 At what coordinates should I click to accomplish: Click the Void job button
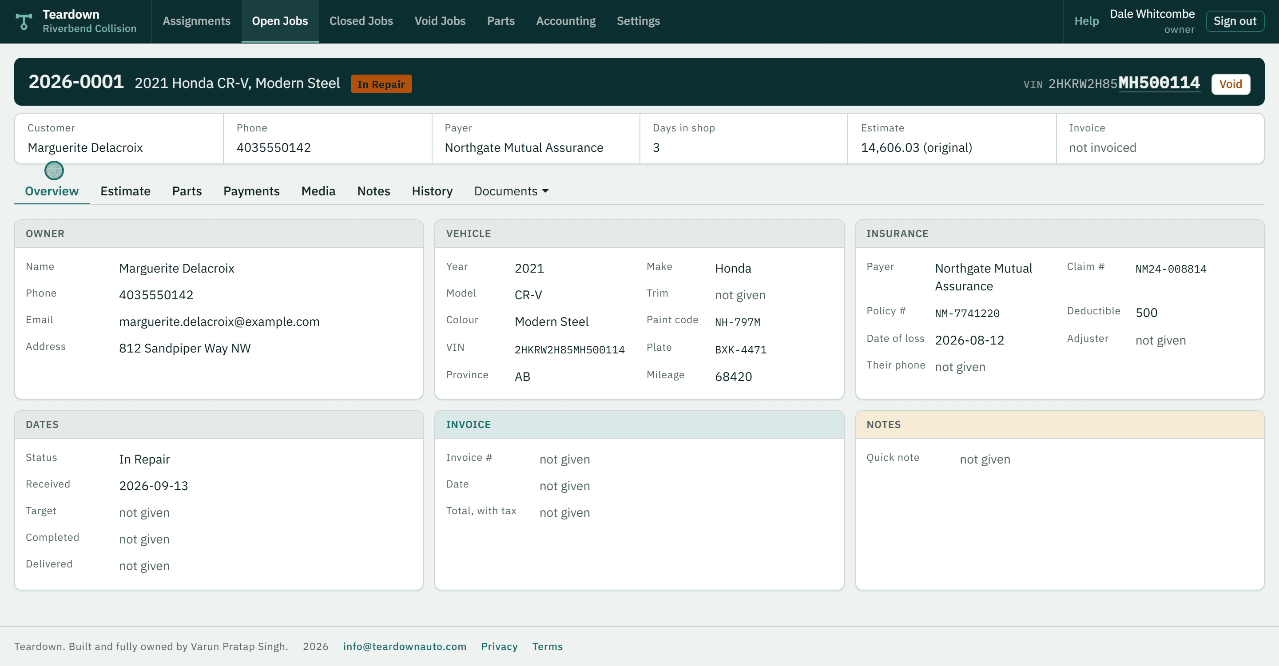(x=1230, y=84)
